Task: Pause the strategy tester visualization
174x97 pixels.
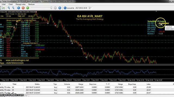Action: click(x=19, y=8)
